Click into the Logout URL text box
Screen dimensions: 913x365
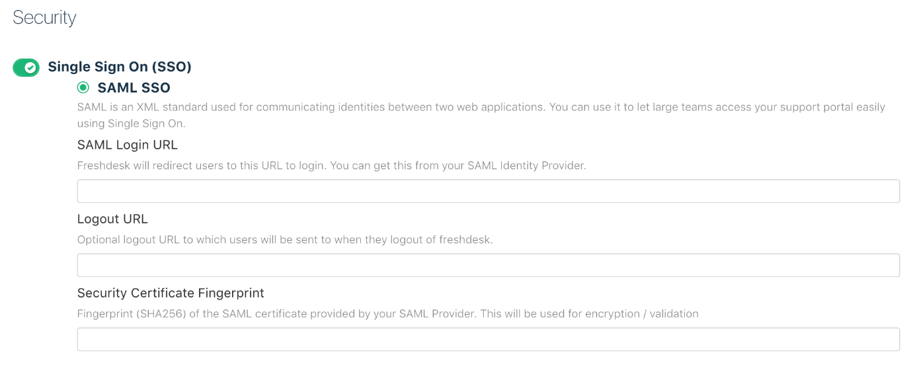pyautogui.click(x=488, y=265)
